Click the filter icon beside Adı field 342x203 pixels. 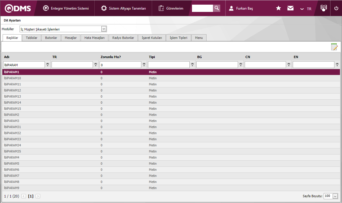coord(47,65)
